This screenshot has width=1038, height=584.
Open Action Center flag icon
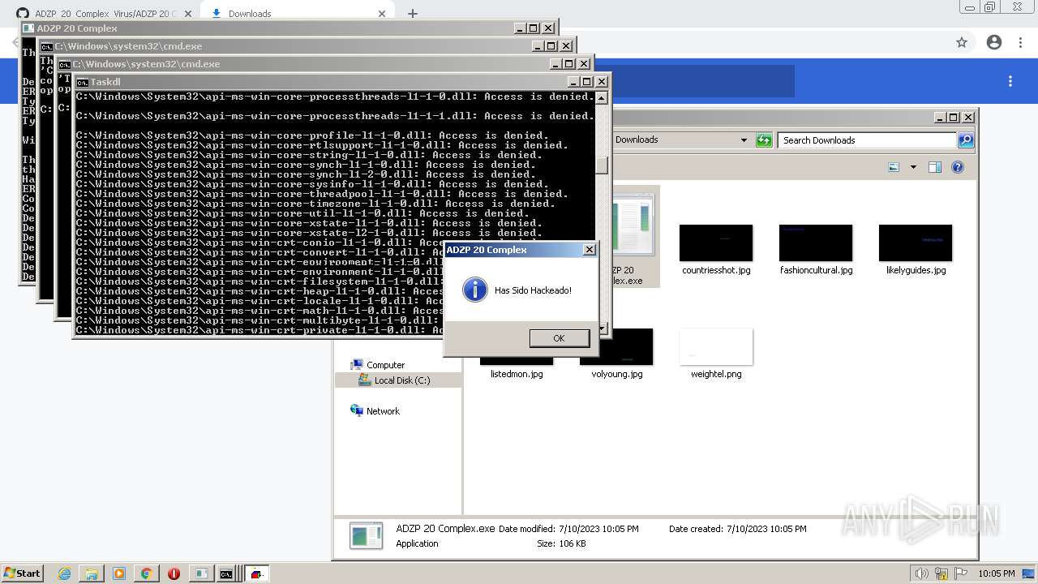pyautogui.click(x=960, y=573)
